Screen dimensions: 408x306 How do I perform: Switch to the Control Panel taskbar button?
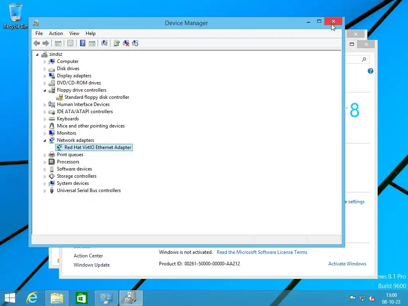pyautogui.click(x=106, y=298)
